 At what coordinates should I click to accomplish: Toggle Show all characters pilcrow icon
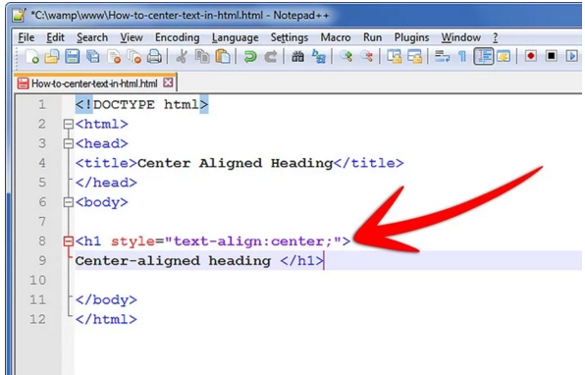coord(462,57)
